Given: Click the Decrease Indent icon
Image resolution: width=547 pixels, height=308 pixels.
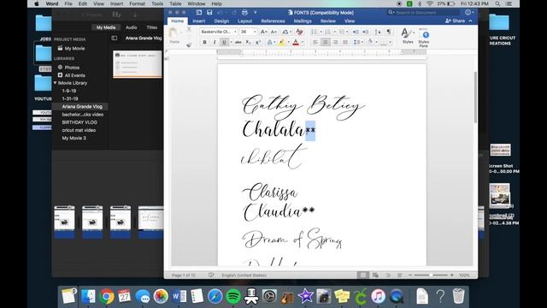Looking at the screenshot, I should 356,32.
